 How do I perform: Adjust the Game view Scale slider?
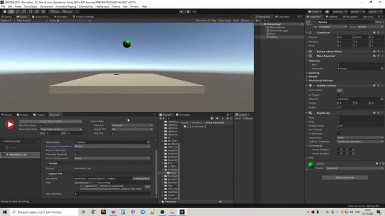point(73,20)
